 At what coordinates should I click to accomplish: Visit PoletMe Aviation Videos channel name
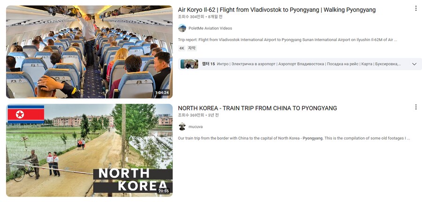(x=210, y=28)
